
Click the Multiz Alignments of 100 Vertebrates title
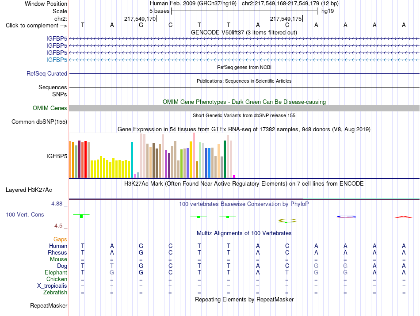click(244, 233)
